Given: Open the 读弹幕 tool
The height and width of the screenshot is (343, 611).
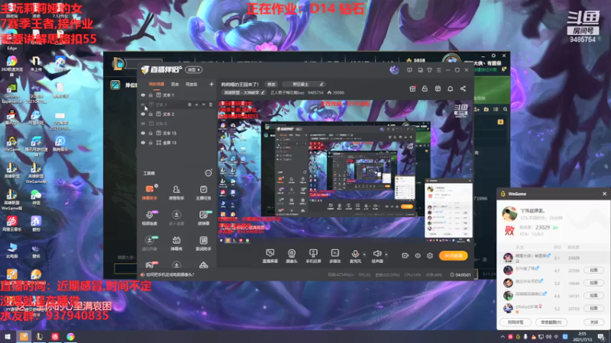Looking at the screenshot, I should (x=203, y=218).
